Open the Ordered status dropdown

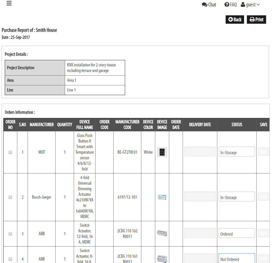(x=237, y=233)
